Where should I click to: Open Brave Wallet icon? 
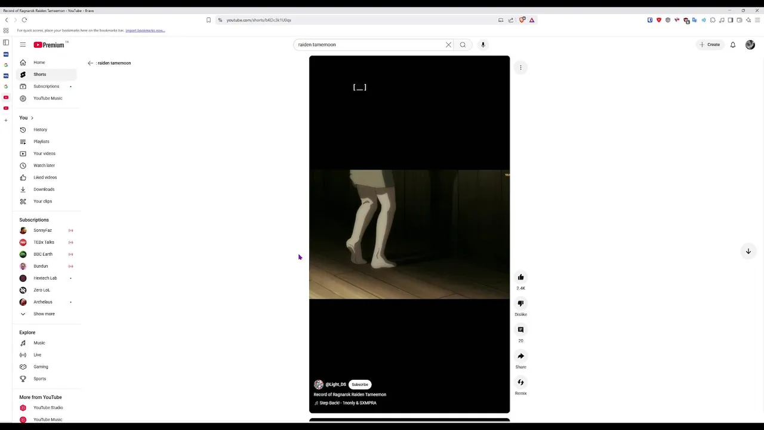[739, 20]
